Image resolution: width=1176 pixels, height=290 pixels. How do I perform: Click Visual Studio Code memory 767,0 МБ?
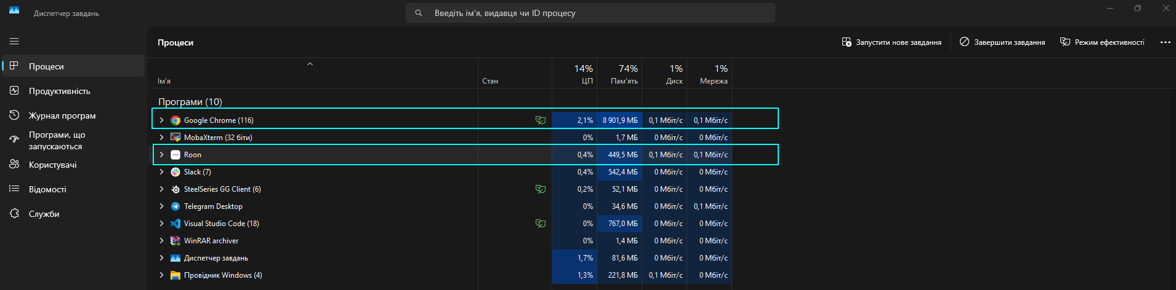pyautogui.click(x=623, y=224)
